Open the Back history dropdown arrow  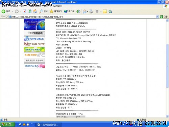pyautogui.click(x=12, y=11)
